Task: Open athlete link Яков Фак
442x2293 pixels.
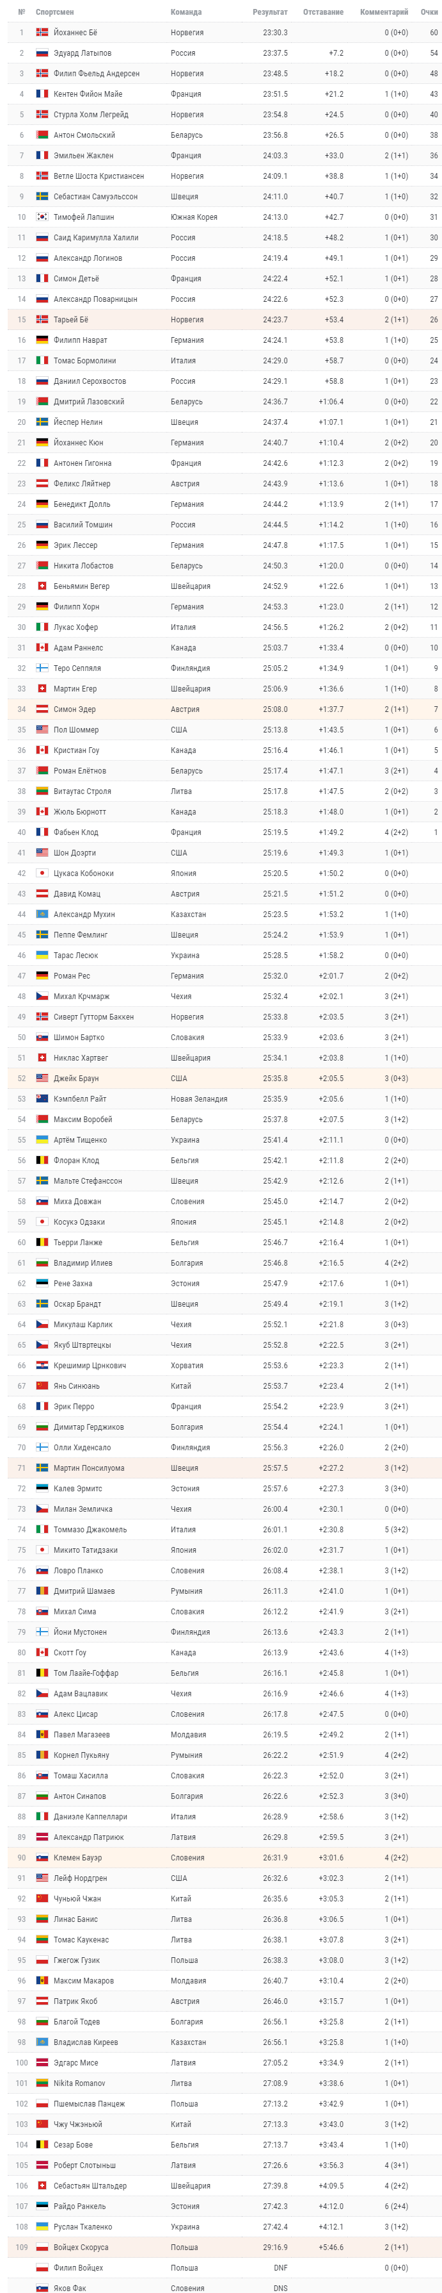Action: pos(70,2288)
